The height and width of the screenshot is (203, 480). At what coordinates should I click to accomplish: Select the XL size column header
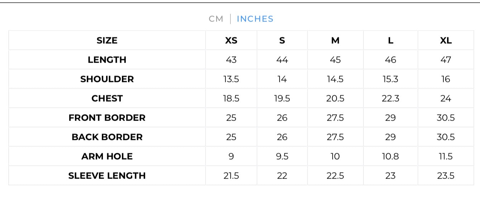pyautogui.click(x=446, y=40)
